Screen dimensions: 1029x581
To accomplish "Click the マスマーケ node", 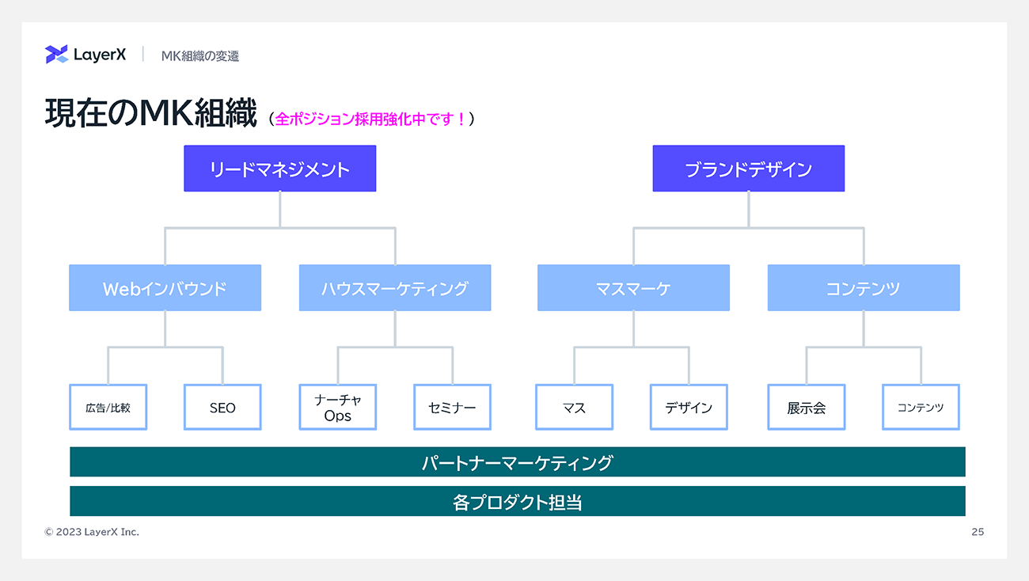I will (x=633, y=288).
